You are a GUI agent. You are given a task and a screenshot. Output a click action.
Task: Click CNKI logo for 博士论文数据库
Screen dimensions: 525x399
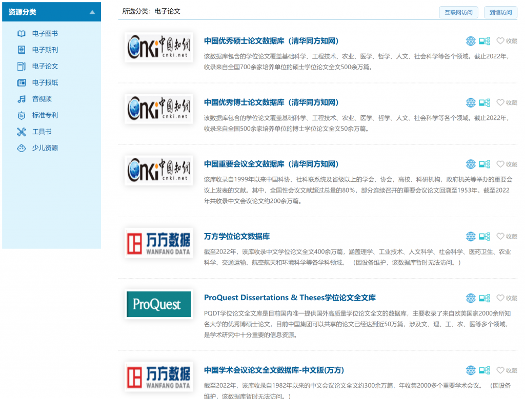point(159,109)
